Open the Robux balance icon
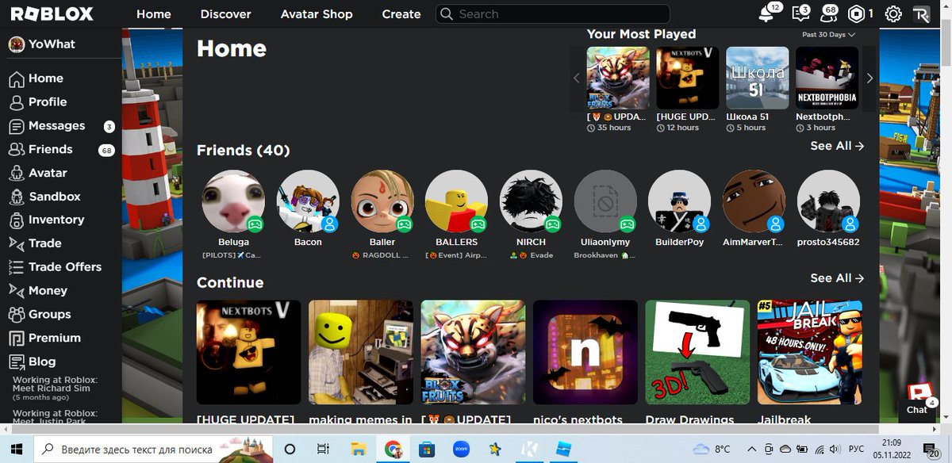952x463 pixels. point(855,13)
